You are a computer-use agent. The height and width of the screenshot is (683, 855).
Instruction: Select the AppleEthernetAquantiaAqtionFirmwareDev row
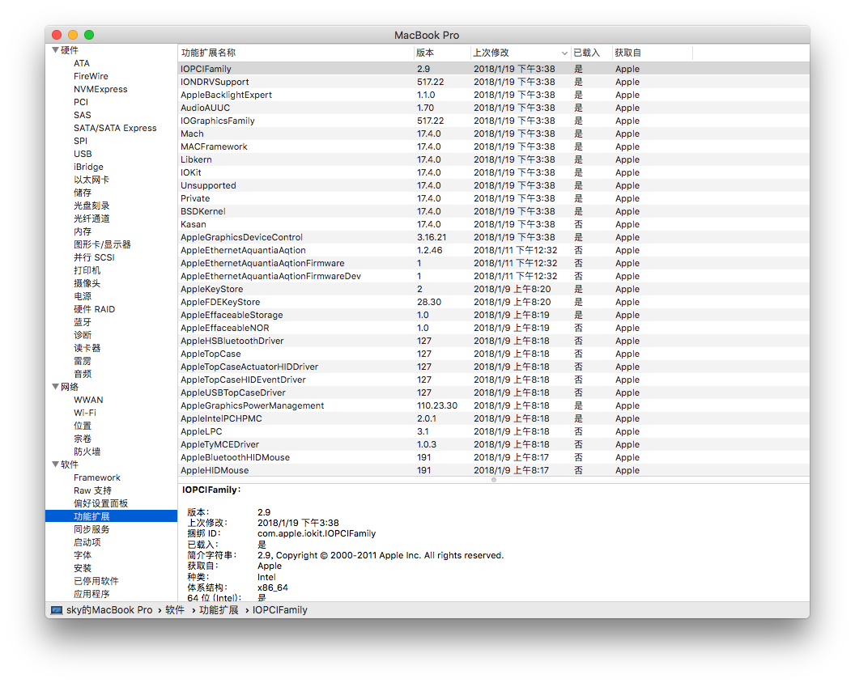pos(493,277)
